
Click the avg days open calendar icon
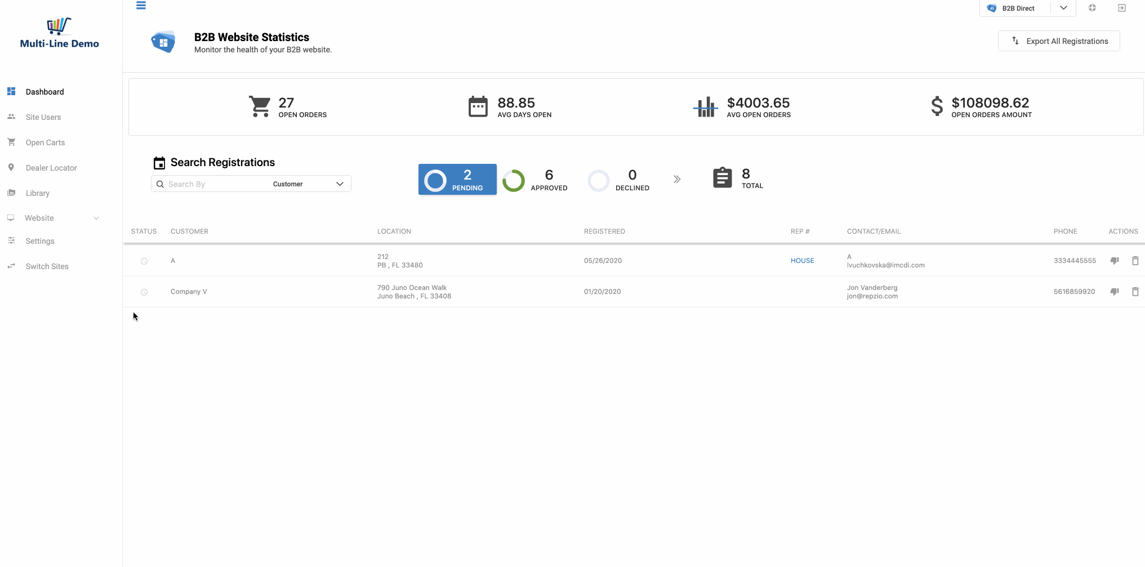tap(478, 106)
